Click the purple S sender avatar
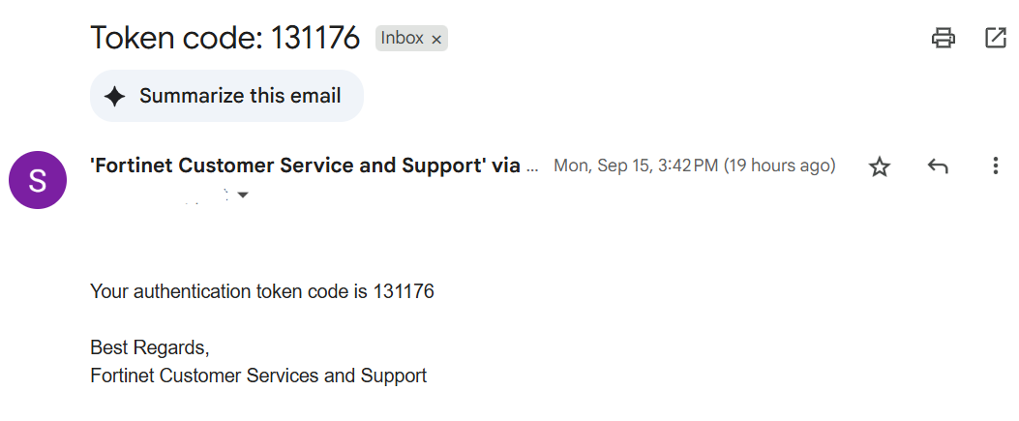The height and width of the screenshot is (421, 1019). pos(38,180)
